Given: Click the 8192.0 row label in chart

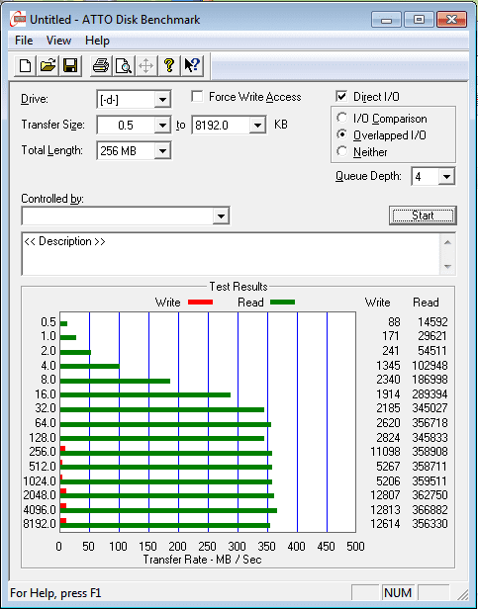Looking at the screenshot, I should tap(40, 524).
